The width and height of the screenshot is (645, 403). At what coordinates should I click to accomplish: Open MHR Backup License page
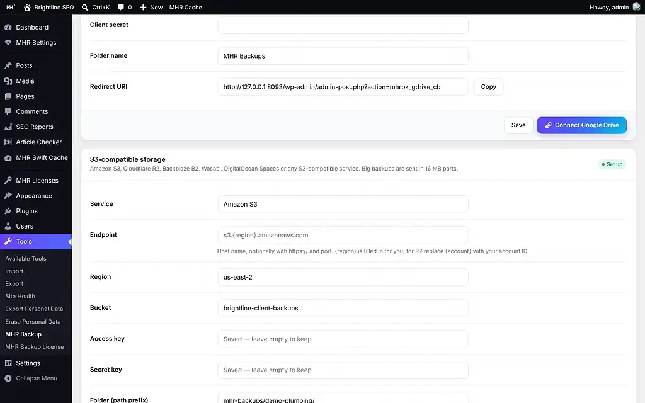pos(35,347)
